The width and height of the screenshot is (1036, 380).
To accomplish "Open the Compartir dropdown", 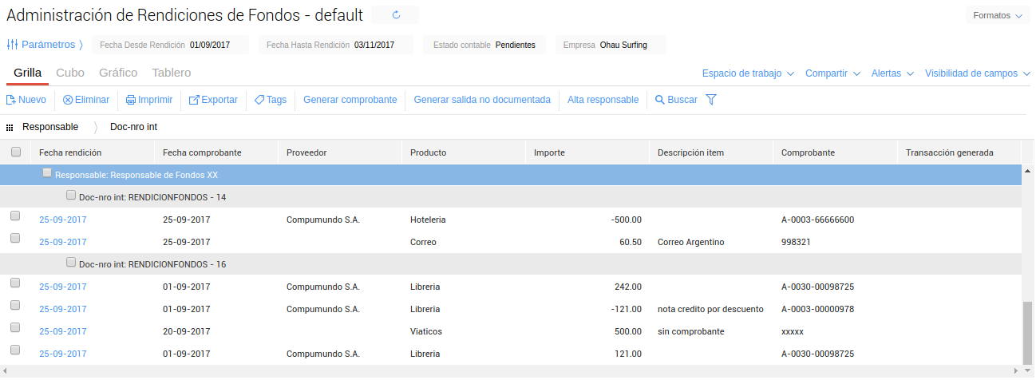I will [x=832, y=73].
